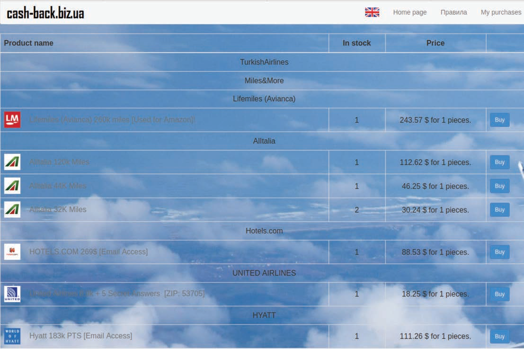Click the UK flag language icon
The height and width of the screenshot is (349, 524).
click(x=372, y=12)
